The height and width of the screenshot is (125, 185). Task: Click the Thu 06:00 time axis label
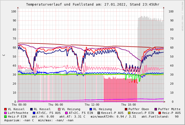click(x=56, y=105)
